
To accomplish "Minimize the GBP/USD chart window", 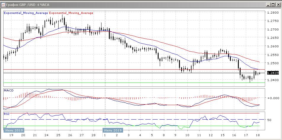I will click(268, 5).
